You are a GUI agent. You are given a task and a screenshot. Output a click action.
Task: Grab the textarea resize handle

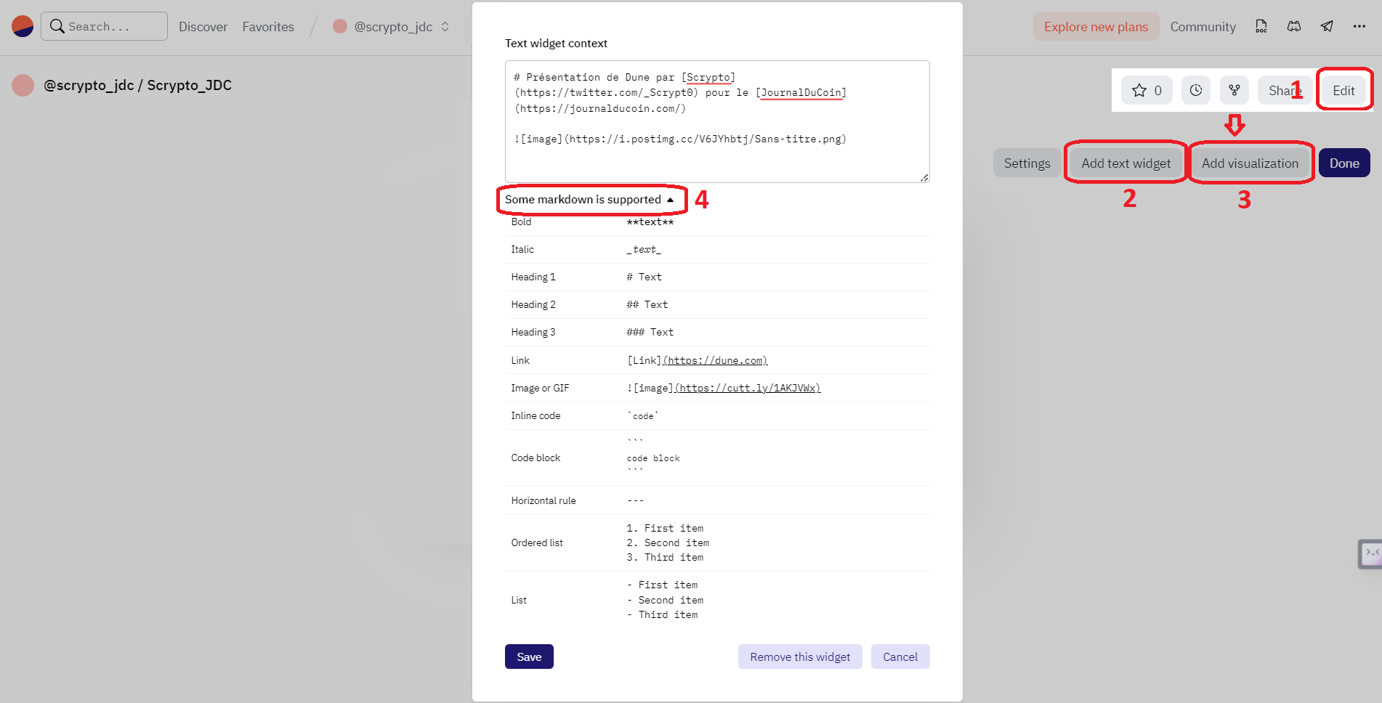924,177
